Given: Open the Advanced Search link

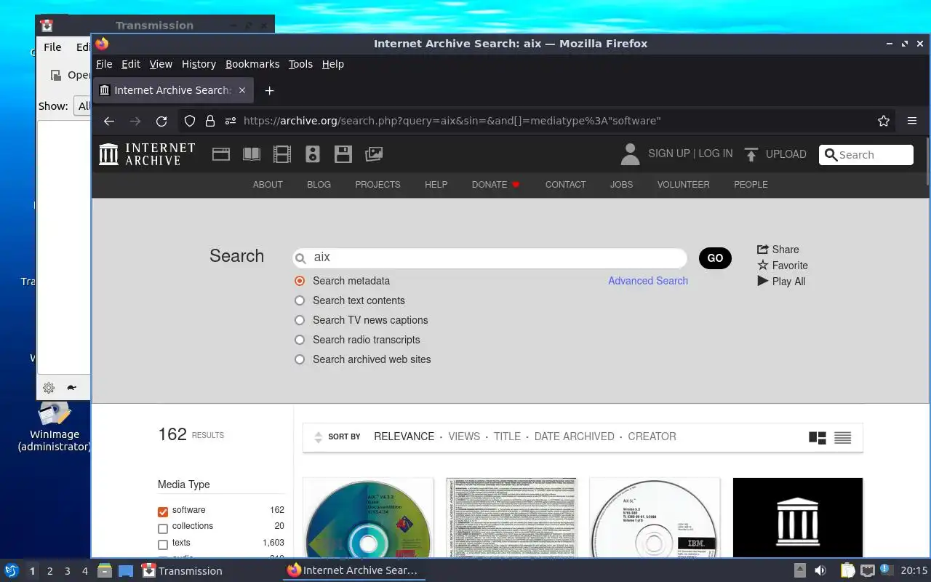Looking at the screenshot, I should tap(648, 281).
